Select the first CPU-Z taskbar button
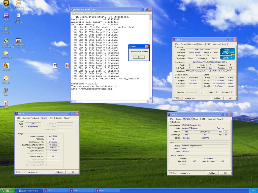This screenshot has width=258, height=193. pos(56,191)
